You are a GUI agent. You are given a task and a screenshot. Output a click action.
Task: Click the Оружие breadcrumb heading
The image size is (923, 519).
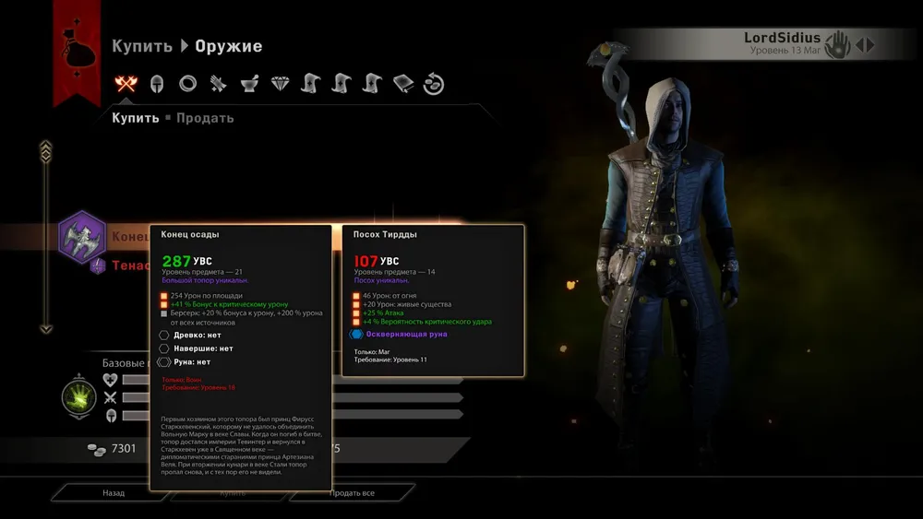228,46
